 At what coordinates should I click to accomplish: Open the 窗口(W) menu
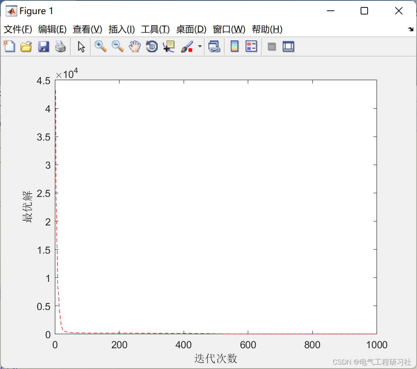pyautogui.click(x=229, y=29)
